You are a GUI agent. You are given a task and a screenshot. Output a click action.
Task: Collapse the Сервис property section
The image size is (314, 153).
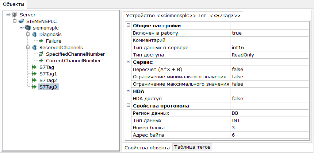(129, 62)
